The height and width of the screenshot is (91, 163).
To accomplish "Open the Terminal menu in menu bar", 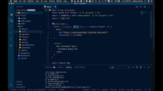I will (52, 1).
